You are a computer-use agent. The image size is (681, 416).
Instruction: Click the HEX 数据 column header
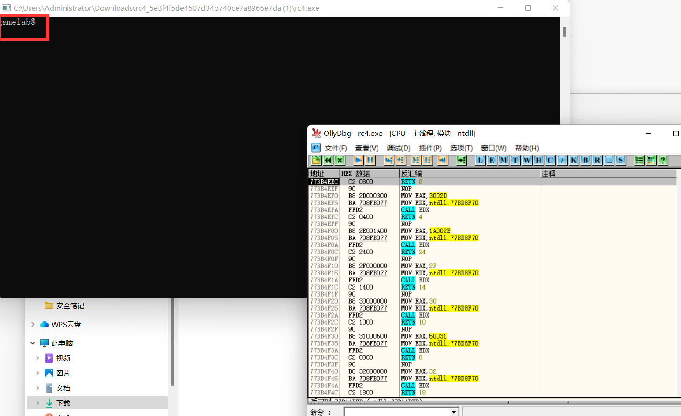click(369, 173)
